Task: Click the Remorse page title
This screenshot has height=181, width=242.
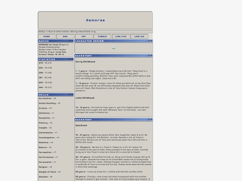Action: (x=95, y=20)
